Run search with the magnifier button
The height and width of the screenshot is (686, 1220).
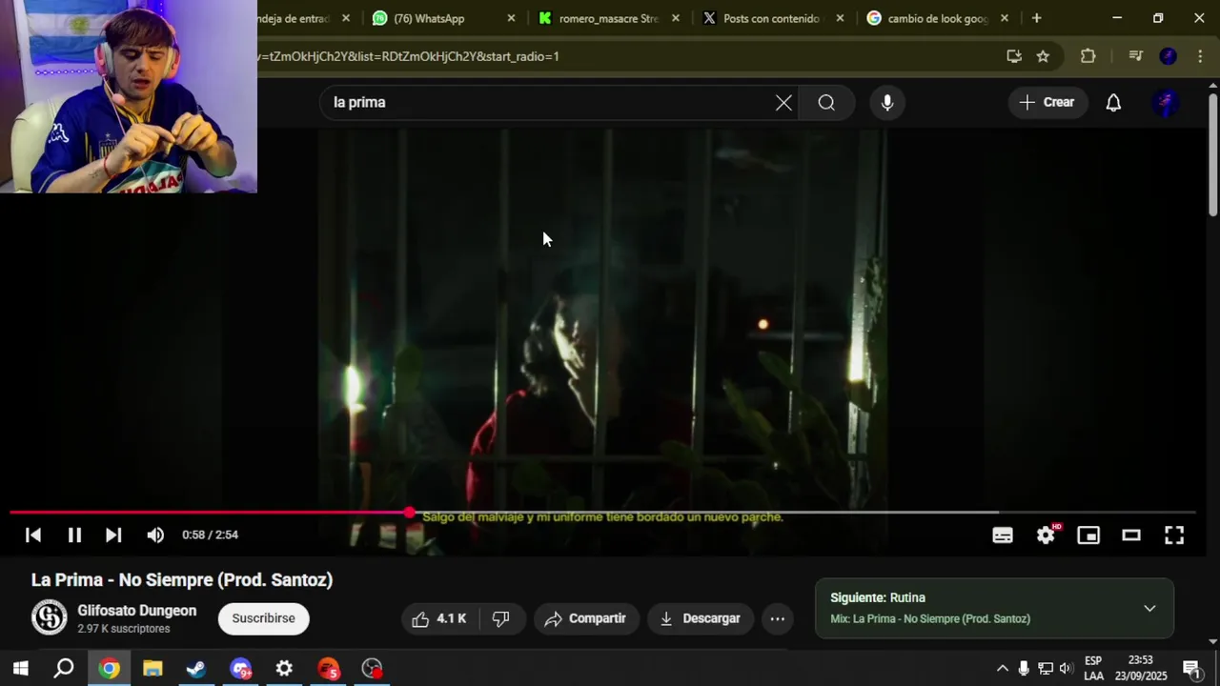[826, 103]
